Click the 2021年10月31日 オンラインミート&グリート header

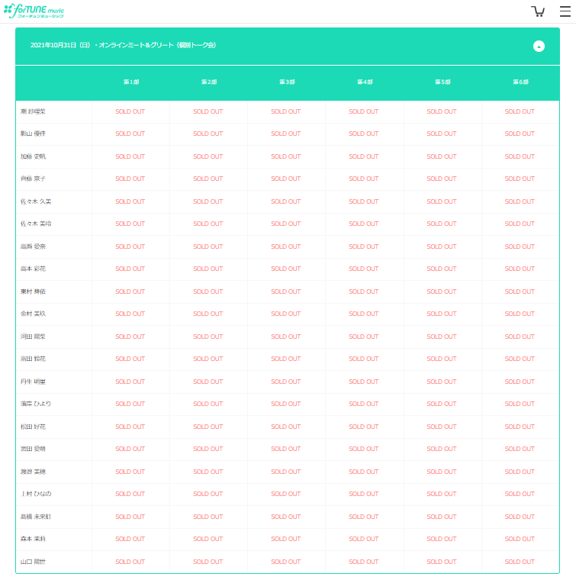[123, 46]
